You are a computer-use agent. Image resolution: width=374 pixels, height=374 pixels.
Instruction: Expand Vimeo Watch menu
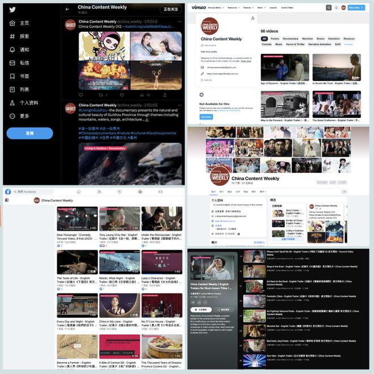(261, 7)
